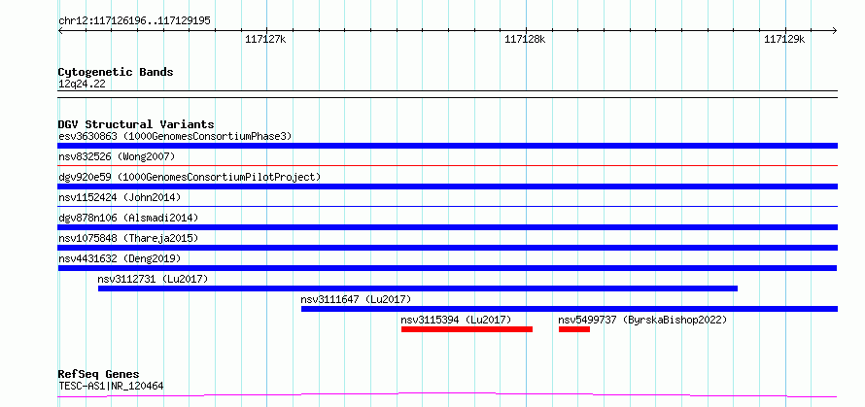Screen dimensions: 865x407
Task: Select the nsv3115394 (Lu2017) label
Action: click(x=456, y=320)
